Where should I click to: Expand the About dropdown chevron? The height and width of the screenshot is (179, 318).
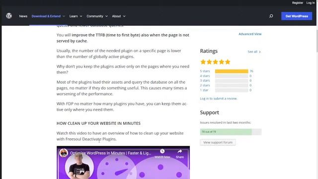tap(124, 16)
